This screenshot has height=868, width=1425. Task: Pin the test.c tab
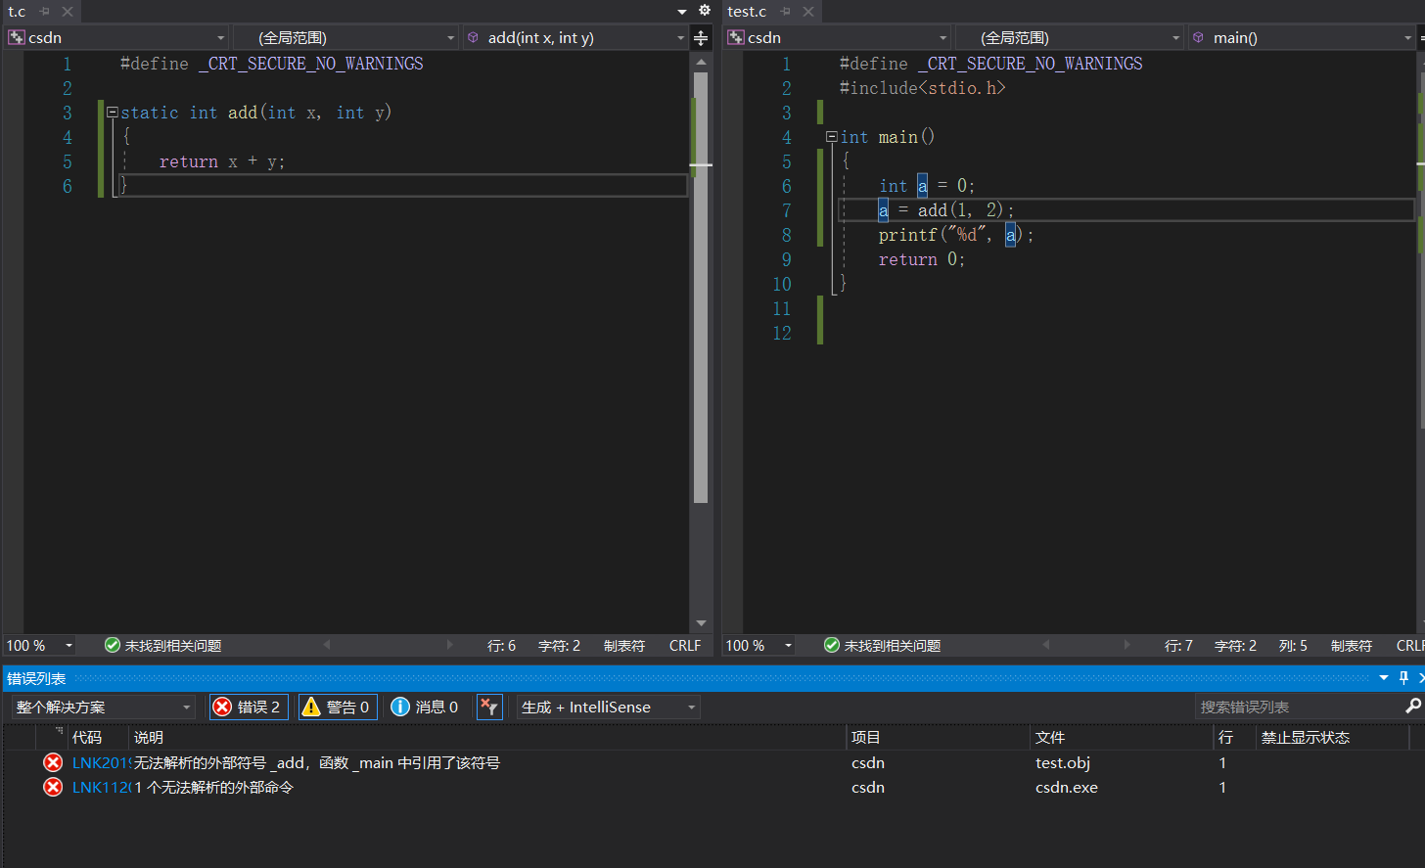[785, 12]
